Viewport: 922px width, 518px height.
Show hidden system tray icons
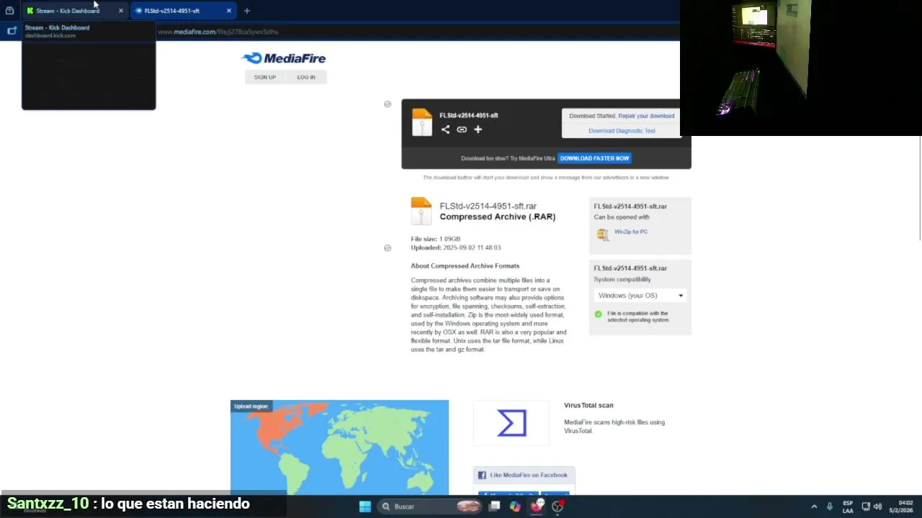814,506
